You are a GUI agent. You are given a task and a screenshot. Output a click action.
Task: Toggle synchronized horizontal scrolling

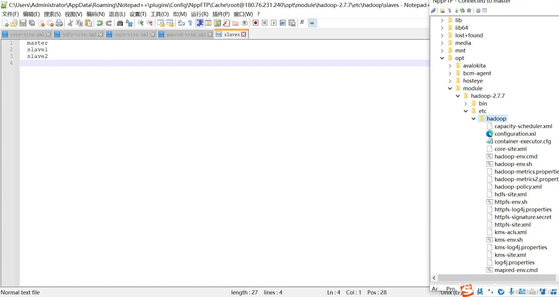tap(170, 23)
